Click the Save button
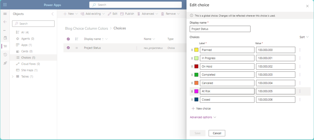The width and height of the screenshot is (314, 140). [197, 133]
